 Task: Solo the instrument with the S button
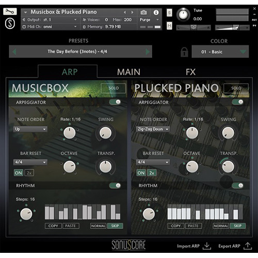coord(169,12)
